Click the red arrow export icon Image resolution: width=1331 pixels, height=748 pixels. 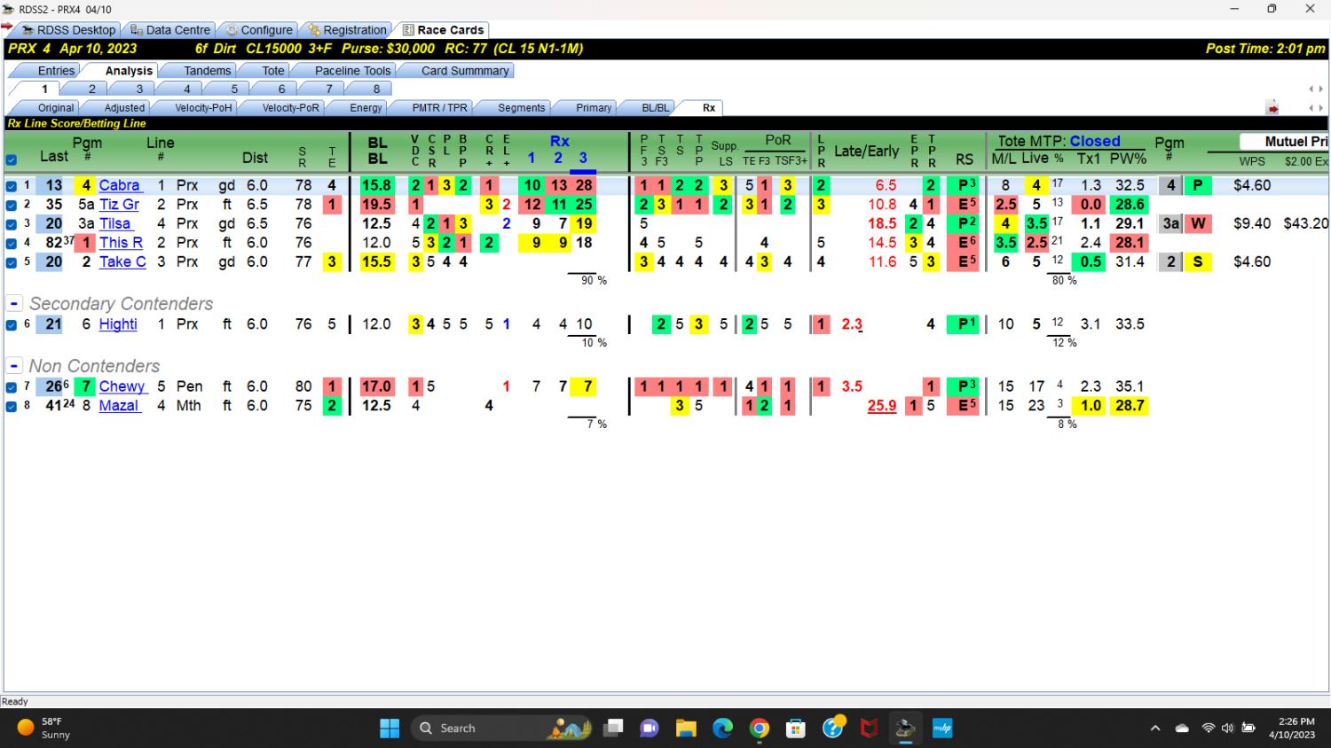(x=1272, y=108)
